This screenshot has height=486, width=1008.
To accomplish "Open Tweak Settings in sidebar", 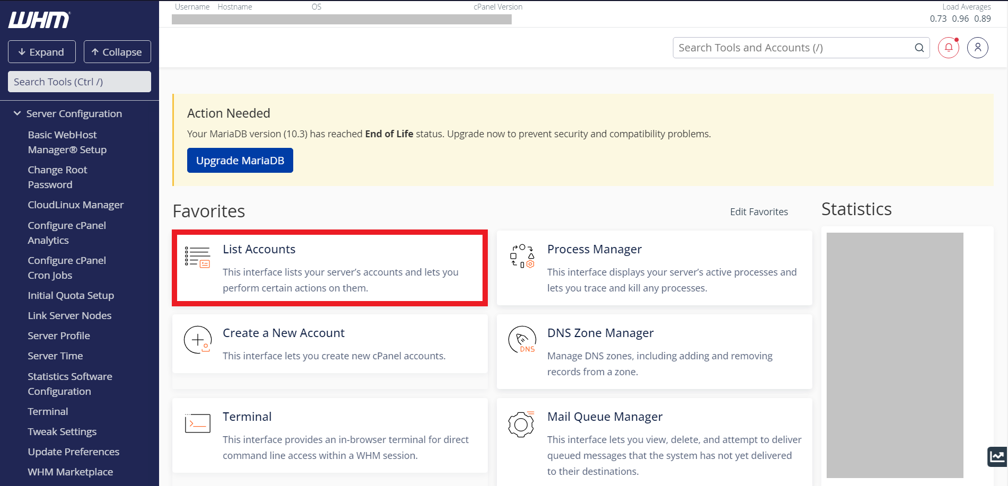I will coord(62,431).
